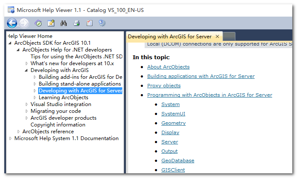Select What's new for developers at 10.x
The width and height of the screenshot is (297, 178).
pyautogui.click(x=72, y=63)
